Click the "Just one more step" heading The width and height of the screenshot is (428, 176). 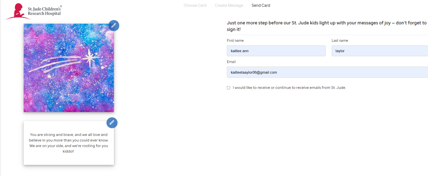pyautogui.click(x=327, y=26)
